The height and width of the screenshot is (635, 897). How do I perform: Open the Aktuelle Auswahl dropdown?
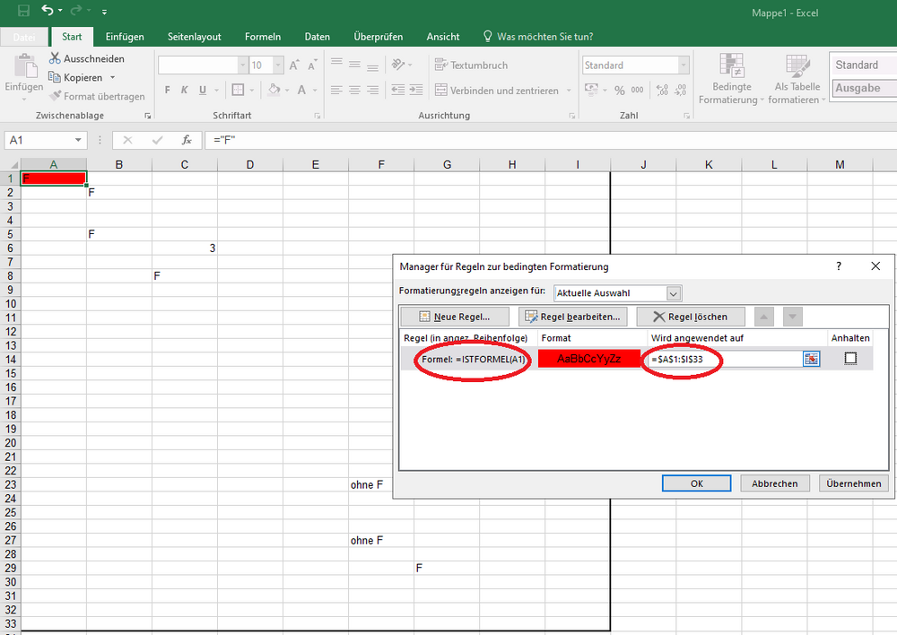click(674, 293)
